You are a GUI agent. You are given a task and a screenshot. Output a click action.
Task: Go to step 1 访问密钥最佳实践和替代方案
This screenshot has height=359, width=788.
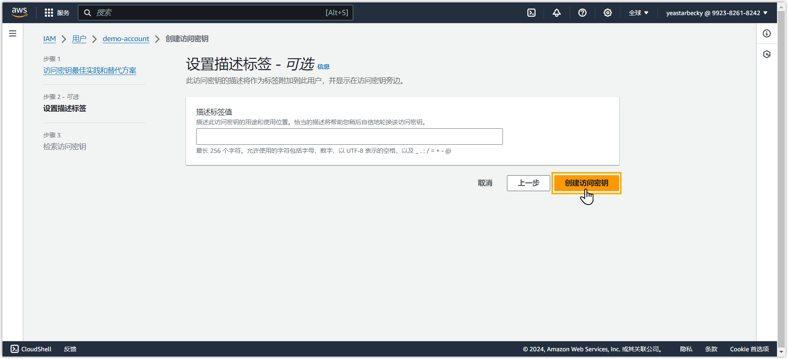(x=90, y=70)
